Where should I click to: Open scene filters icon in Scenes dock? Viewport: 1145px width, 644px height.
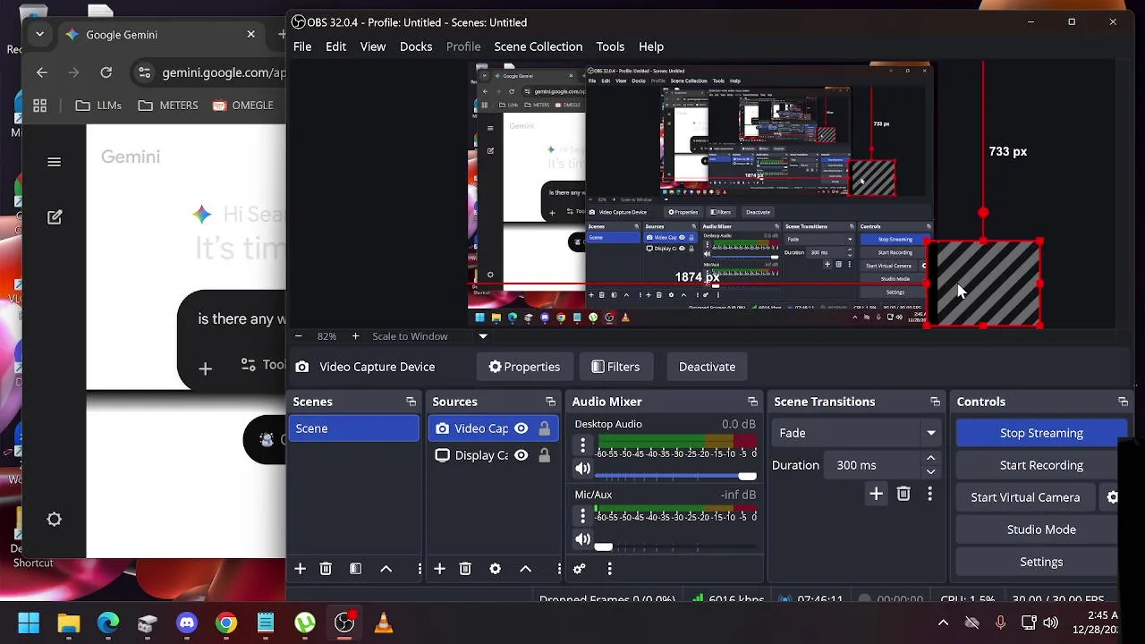coord(355,569)
